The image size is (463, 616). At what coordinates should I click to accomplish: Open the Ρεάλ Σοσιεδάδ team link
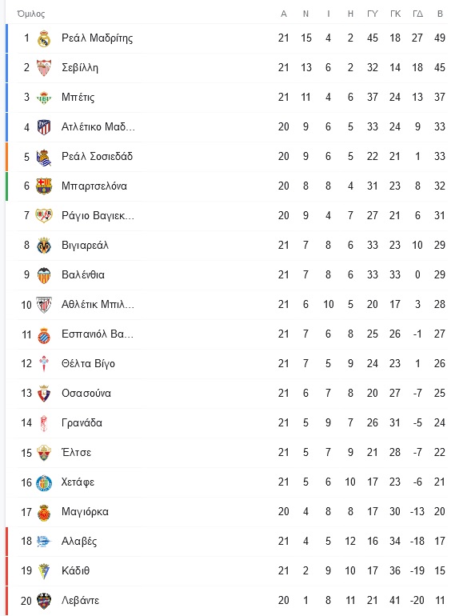97,156
